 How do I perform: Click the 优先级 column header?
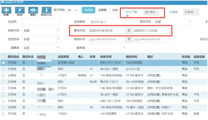[x=186, y=57]
